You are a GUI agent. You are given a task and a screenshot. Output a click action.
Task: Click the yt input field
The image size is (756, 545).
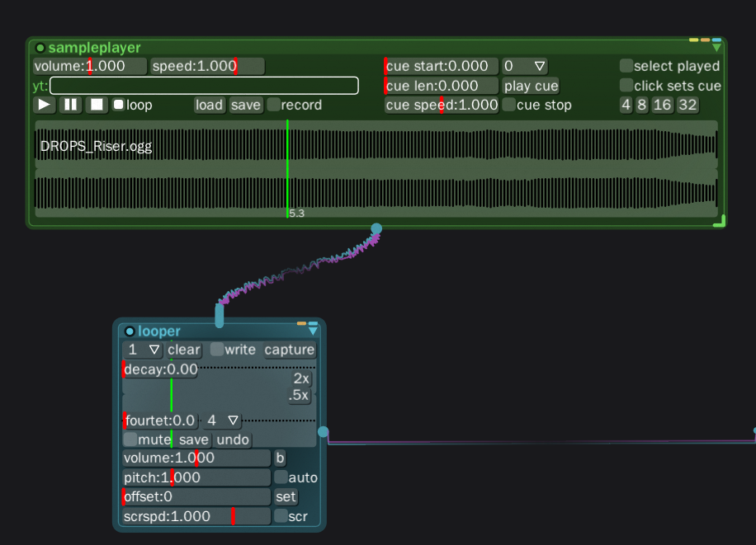202,85
